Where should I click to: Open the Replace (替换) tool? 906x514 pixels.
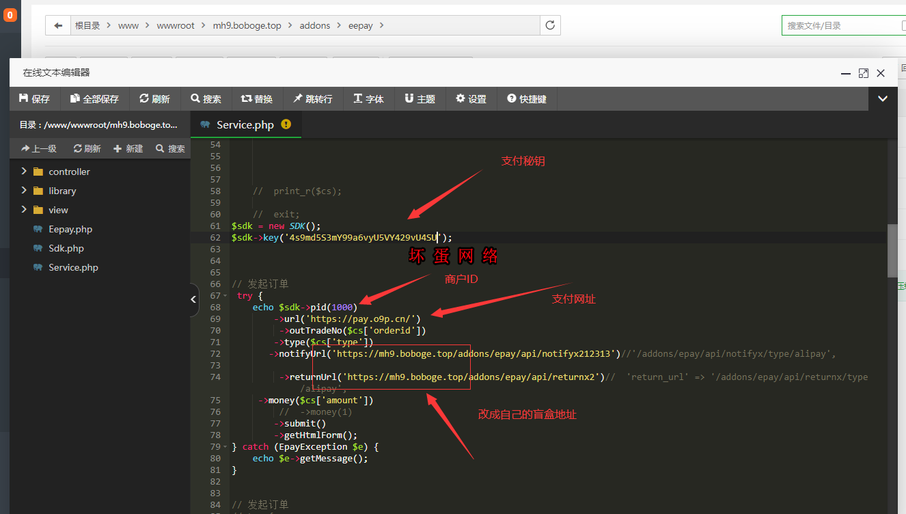click(x=257, y=99)
